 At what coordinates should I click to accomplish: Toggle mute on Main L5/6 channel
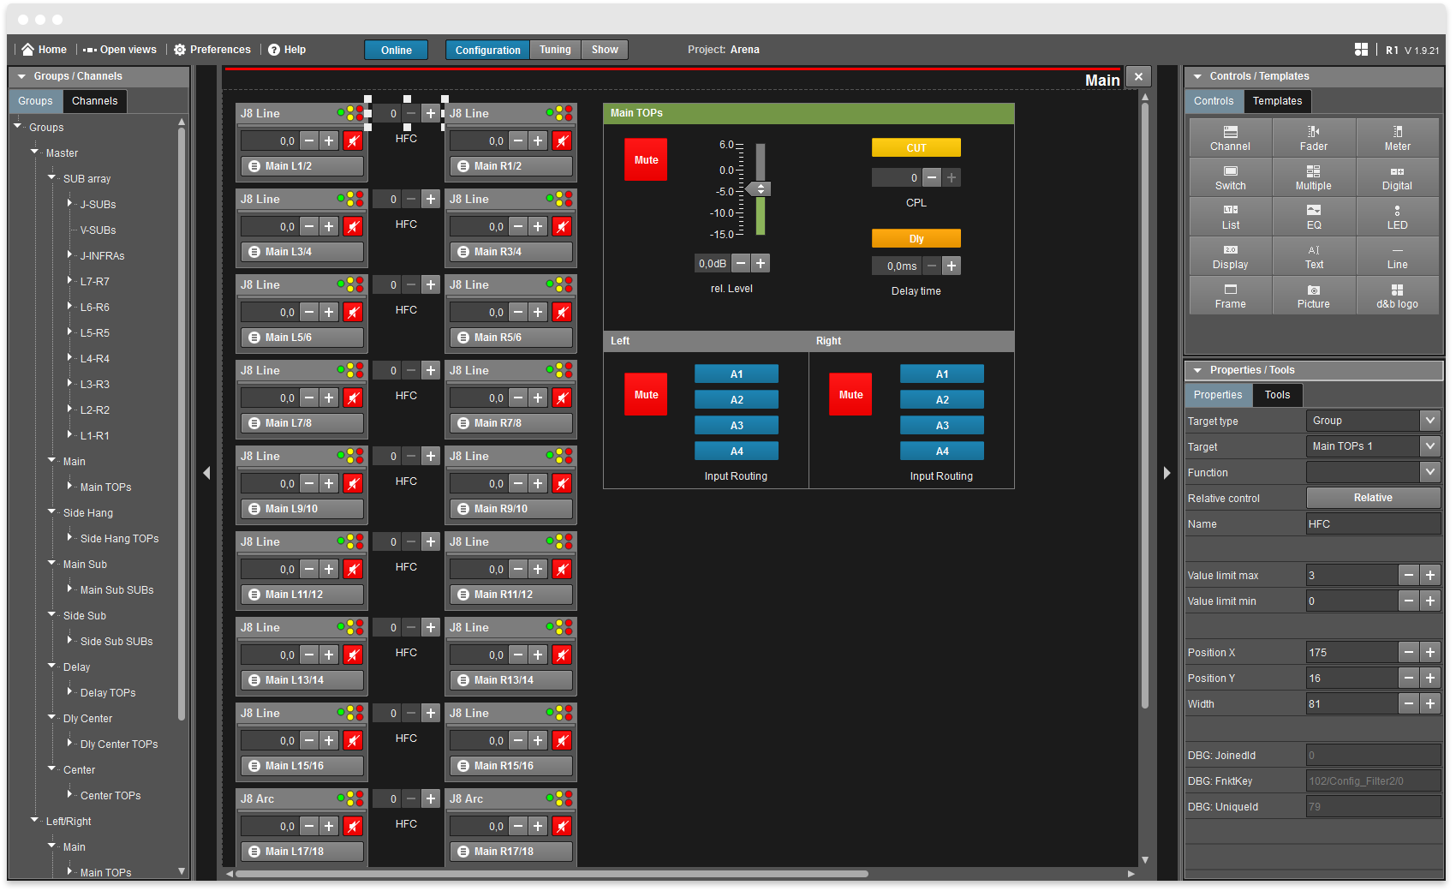tap(353, 313)
